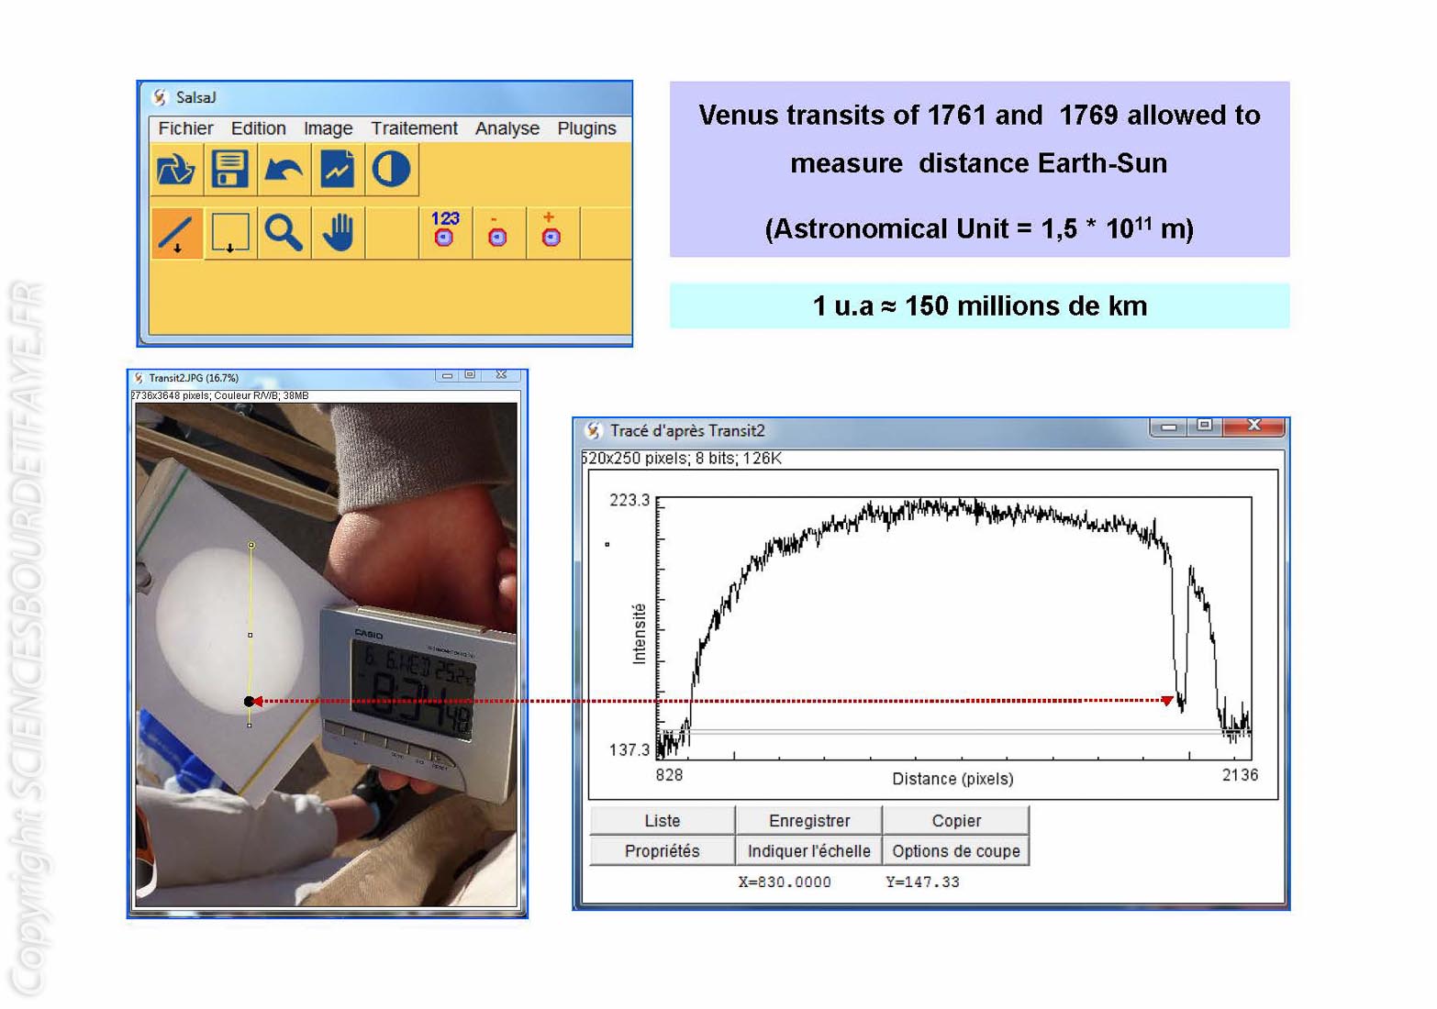Click the SalsaJ window title bar
Image resolution: width=1437 pixels, height=1009 pixels.
pyautogui.click(x=385, y=97)
